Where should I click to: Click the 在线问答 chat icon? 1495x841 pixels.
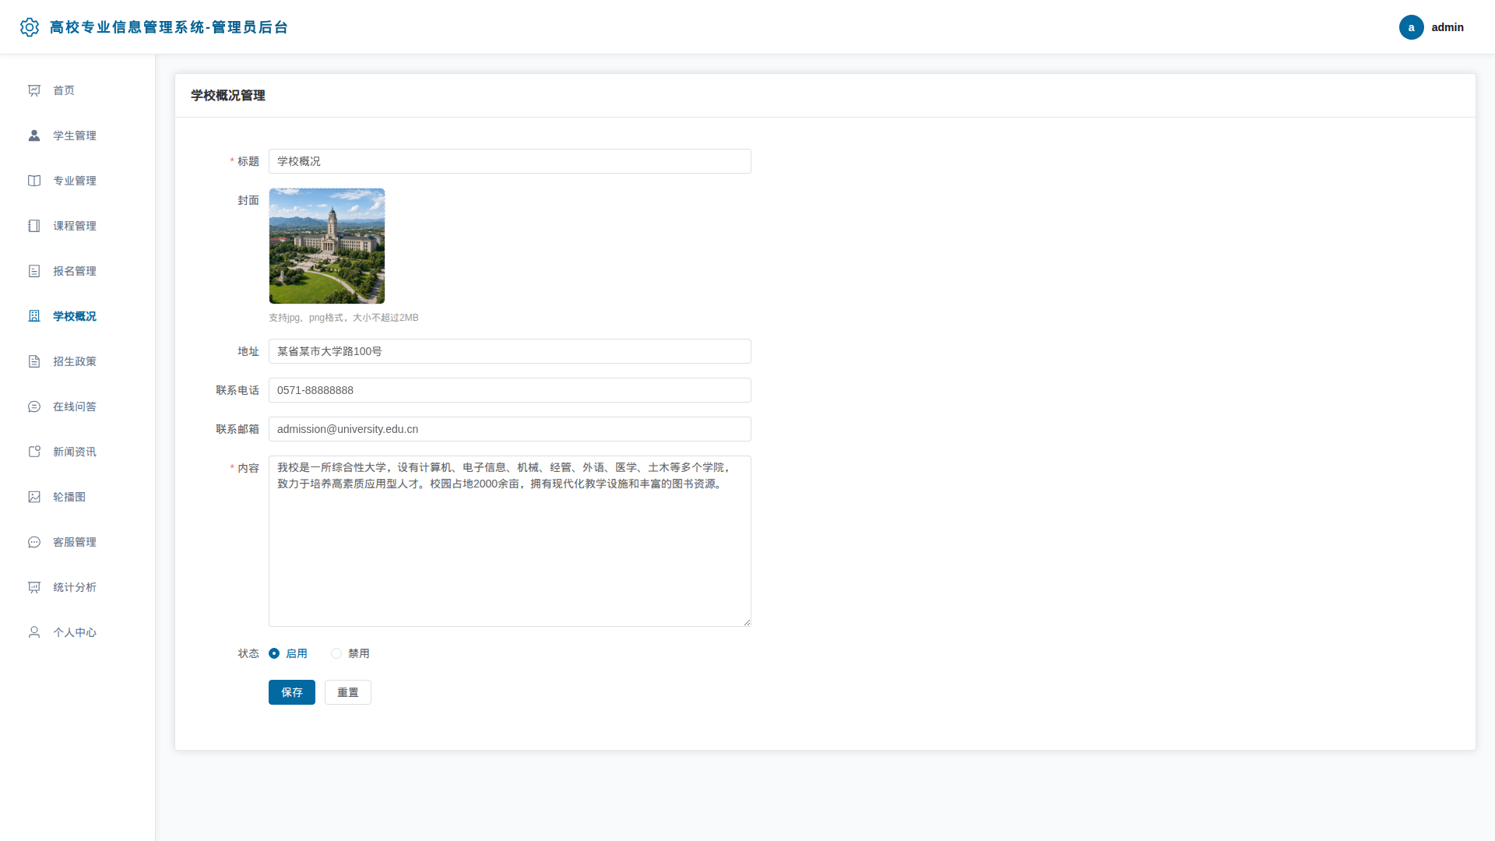34,406
